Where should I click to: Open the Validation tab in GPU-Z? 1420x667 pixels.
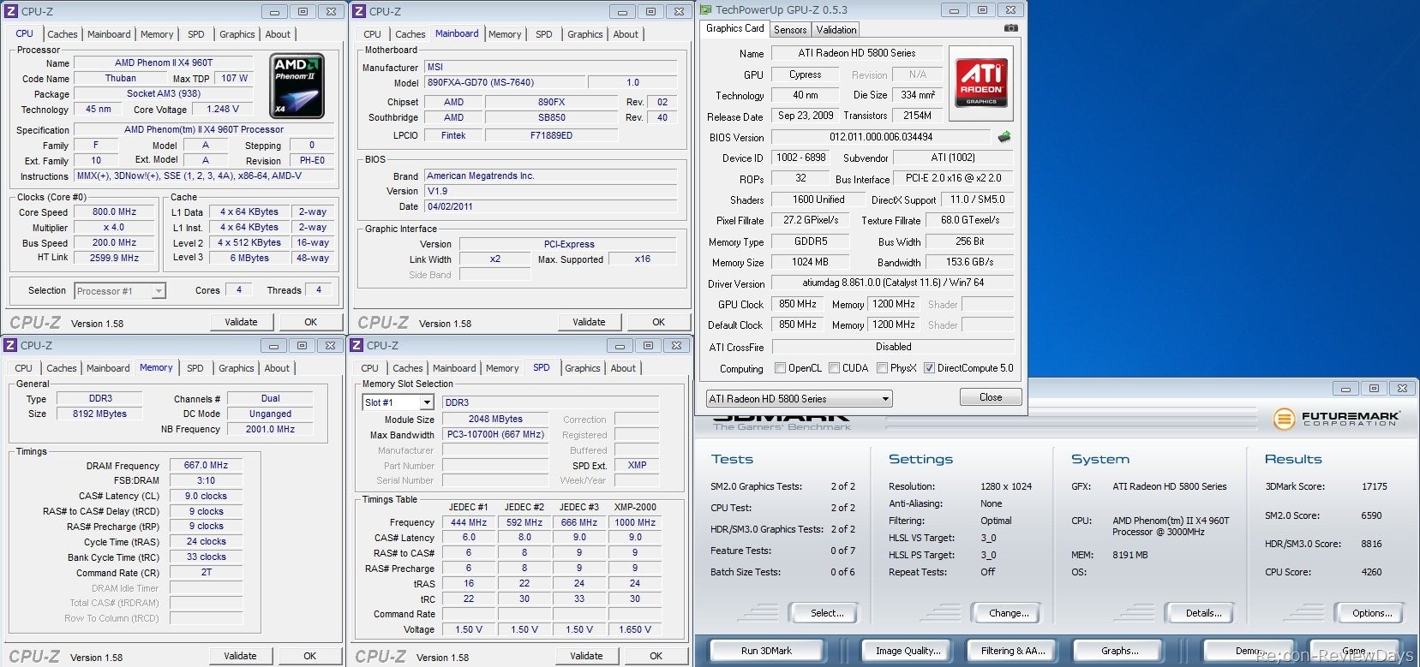click(836, 30)
